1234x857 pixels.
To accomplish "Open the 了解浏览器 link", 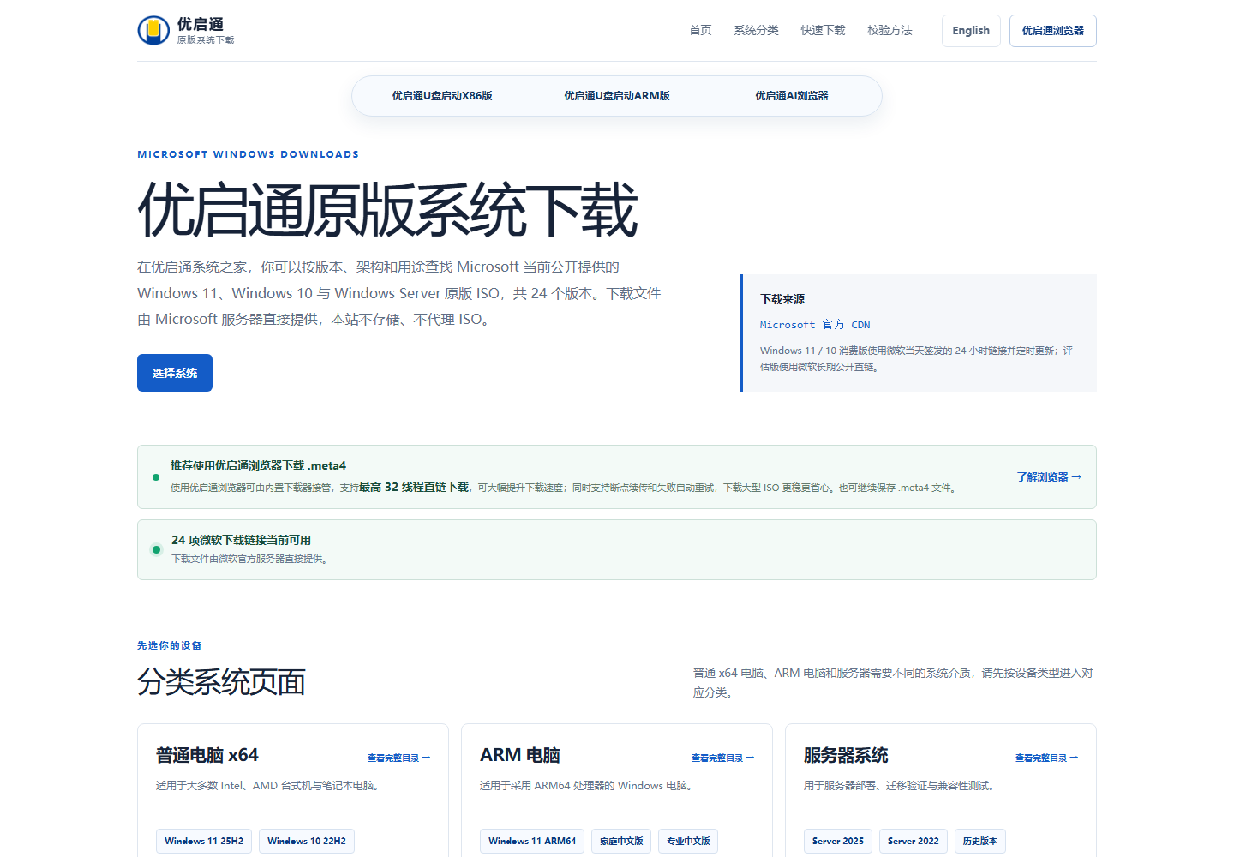I will (x=1049, y=476).
